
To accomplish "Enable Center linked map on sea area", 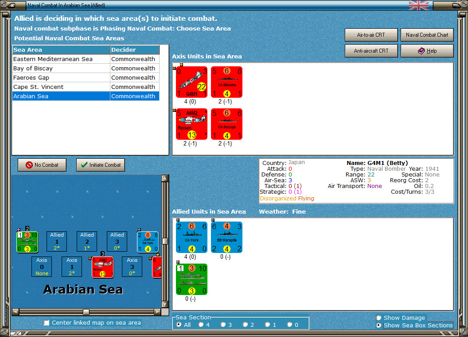I will tap(46, 323).
